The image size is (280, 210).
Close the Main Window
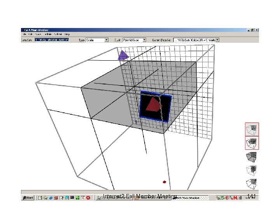pos(257,30)
